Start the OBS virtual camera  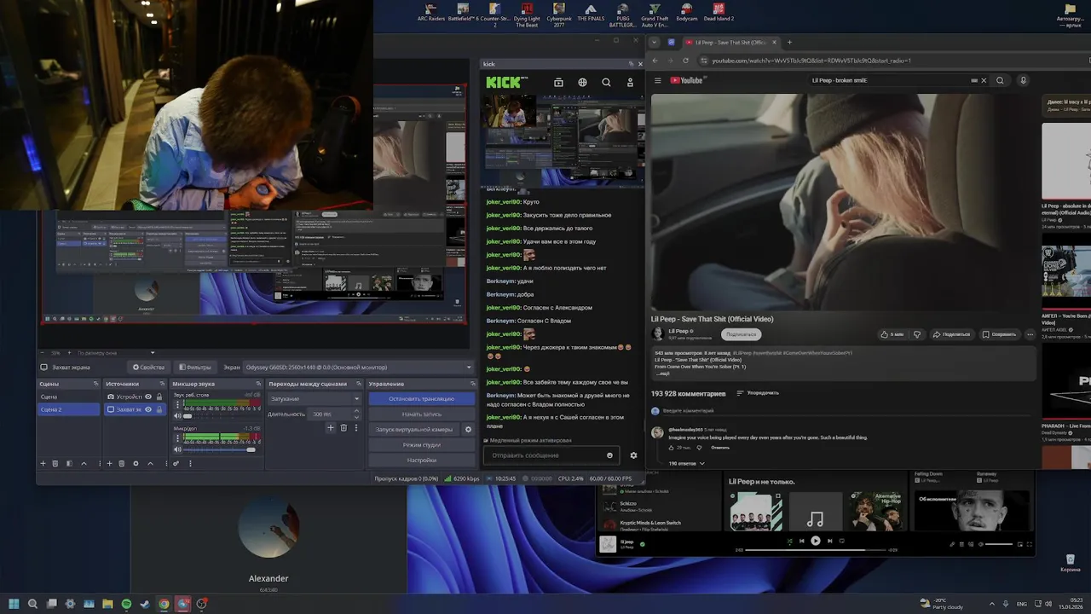[x=414, y=430]
